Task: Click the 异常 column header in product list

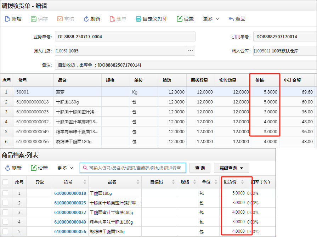Action: click(x=40, y=182)
